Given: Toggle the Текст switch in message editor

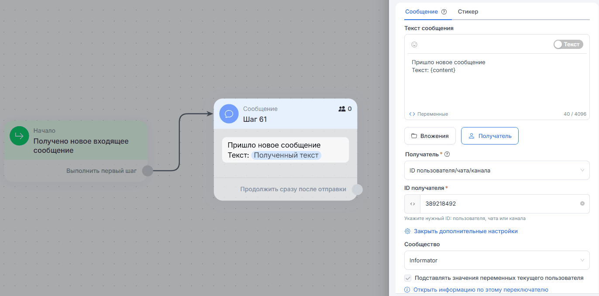Looking at the screenshot, I should [x=568, y=44].
